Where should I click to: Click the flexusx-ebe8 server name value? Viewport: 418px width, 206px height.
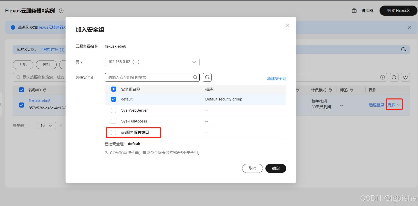click(115, 46)
